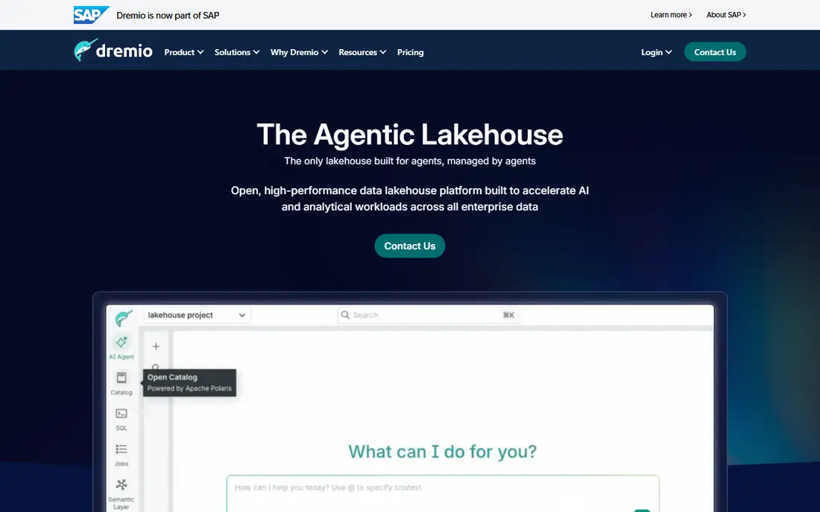Click the Open Catalog tooltip
This screenshot has height=512, width=820.
(x=189, y=383)
